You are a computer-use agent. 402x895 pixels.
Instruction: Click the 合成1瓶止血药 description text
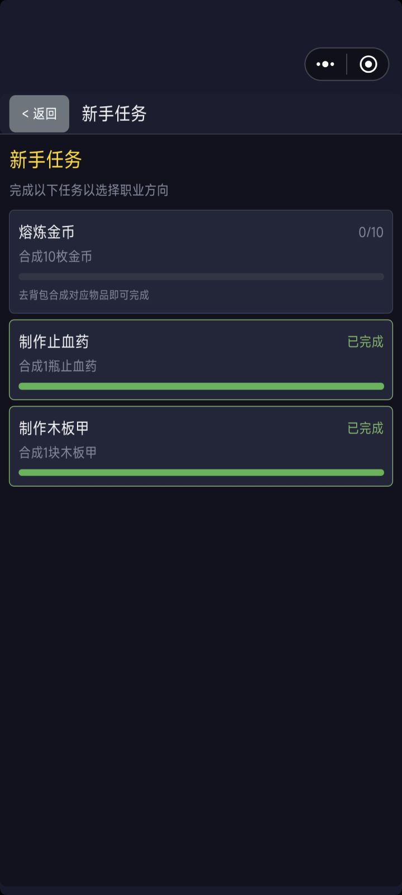(58, 366)
